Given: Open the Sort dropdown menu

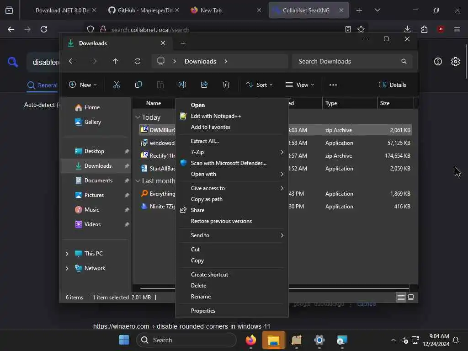Looking at the screenshot, I should pos(259,85).
